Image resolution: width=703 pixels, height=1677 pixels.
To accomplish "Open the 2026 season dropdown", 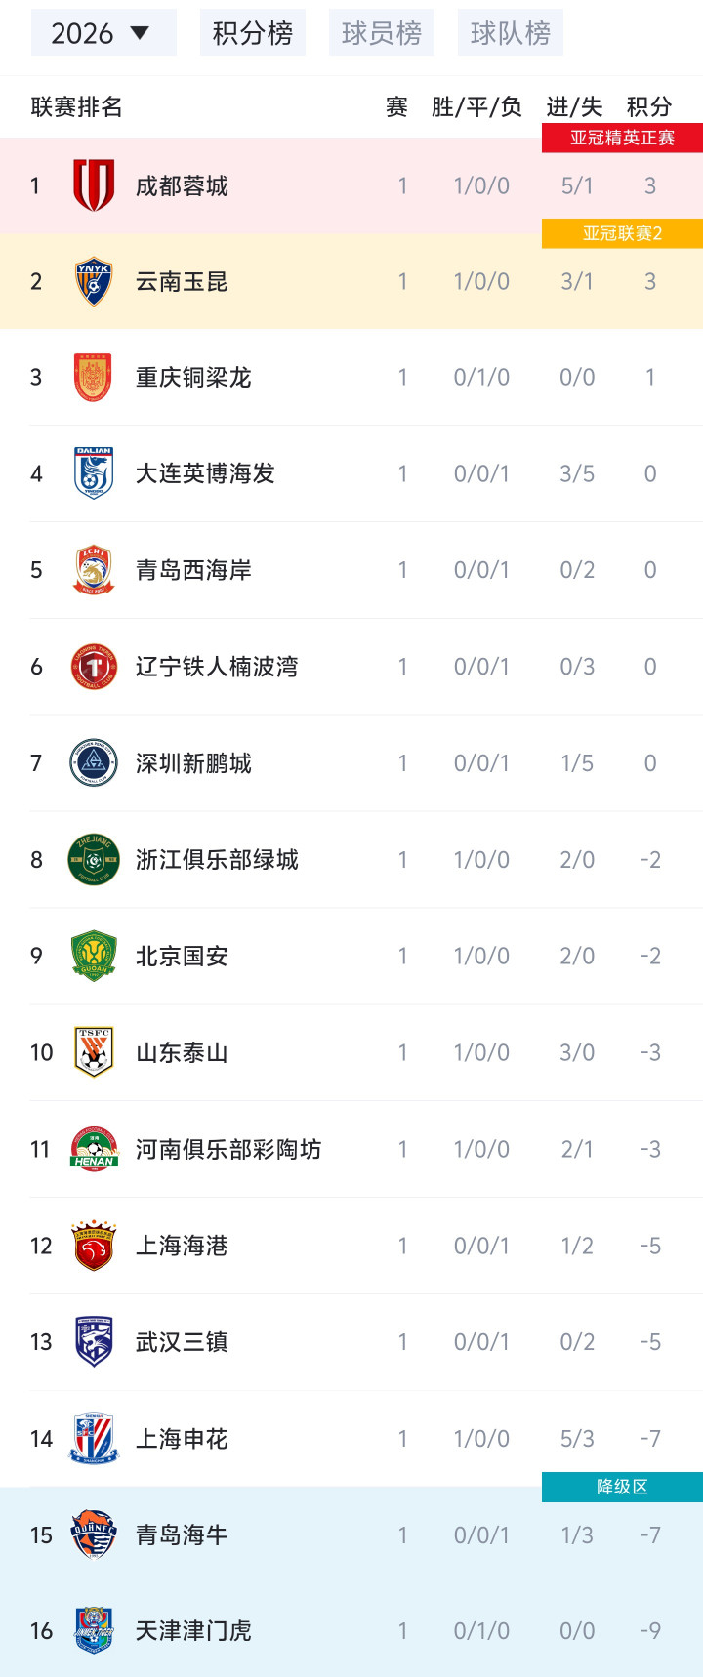I will click(102, 33).
